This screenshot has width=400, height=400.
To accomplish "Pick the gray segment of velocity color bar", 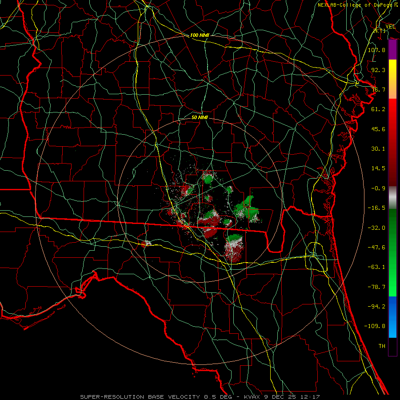I will [392, 198].
